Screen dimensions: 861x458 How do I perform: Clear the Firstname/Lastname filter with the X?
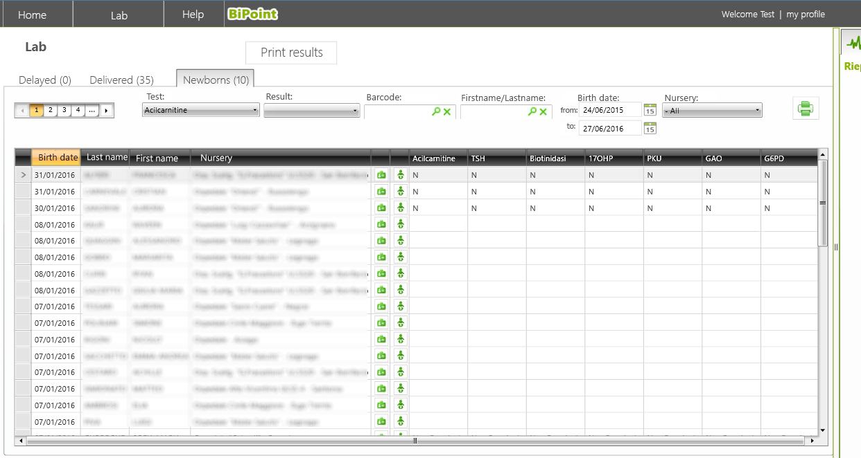tap(543, 111)
